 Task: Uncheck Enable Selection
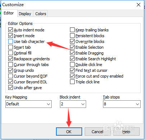coord(72,47)
